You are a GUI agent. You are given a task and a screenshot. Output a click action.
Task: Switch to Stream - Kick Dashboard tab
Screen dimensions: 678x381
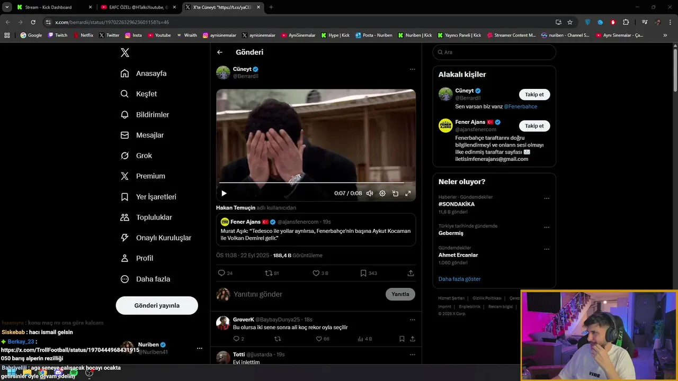(53, 7)
